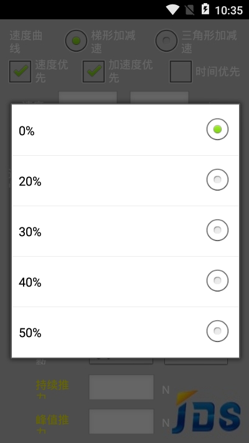Toggle the 速度优先 checkbox
The height and width of the screenshot is (443, 249).
(x=20, y=72)
